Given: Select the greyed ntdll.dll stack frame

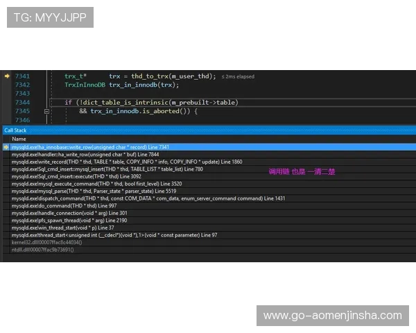Looking at the screenshot, I should (43, 249).
